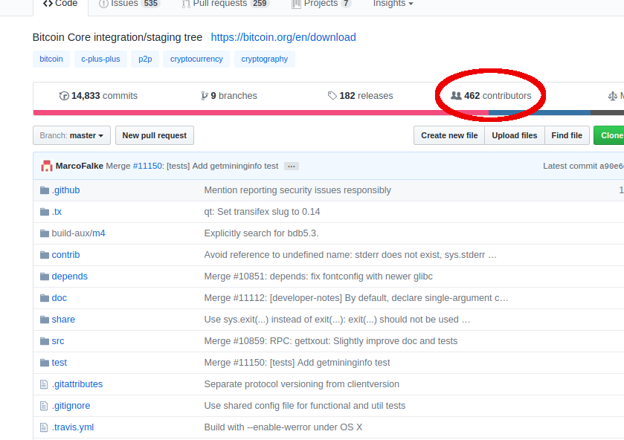The height and width of the screenshot is (440, 624).
Task: Open the bitcoin.org download link
Action: click(283, 37)
